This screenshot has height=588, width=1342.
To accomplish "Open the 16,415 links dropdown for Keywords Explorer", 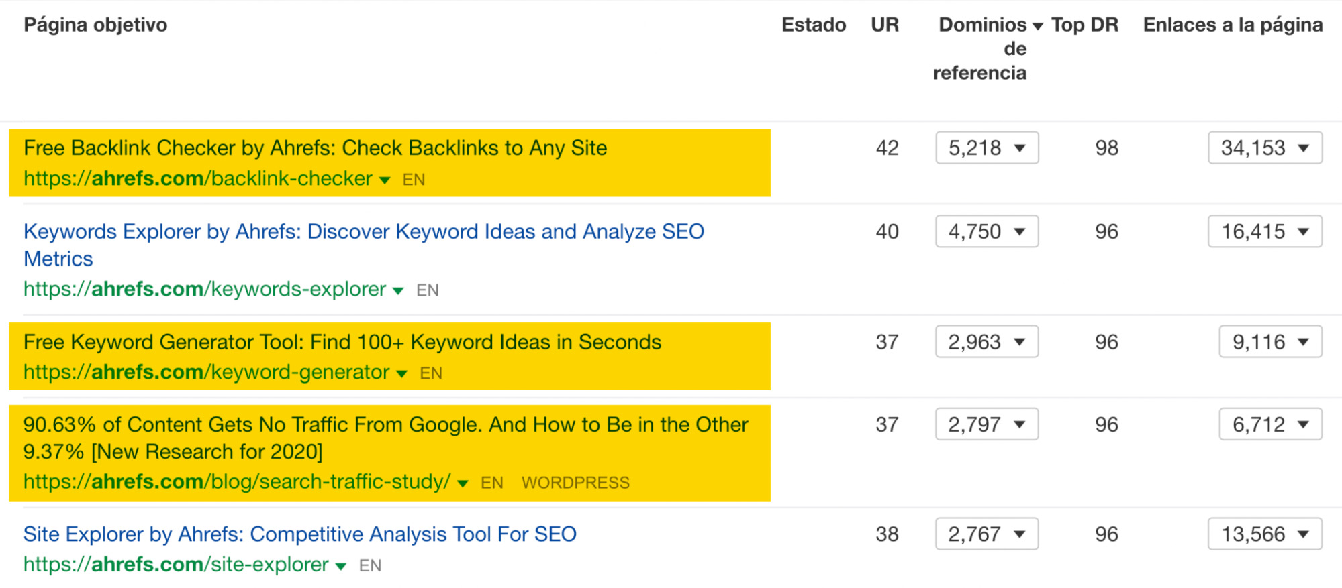I will point(1265,231).
